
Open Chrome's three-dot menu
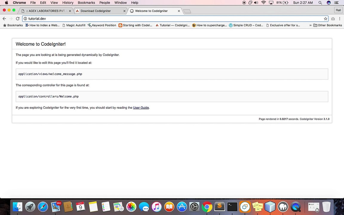click(x=340, y=19)
